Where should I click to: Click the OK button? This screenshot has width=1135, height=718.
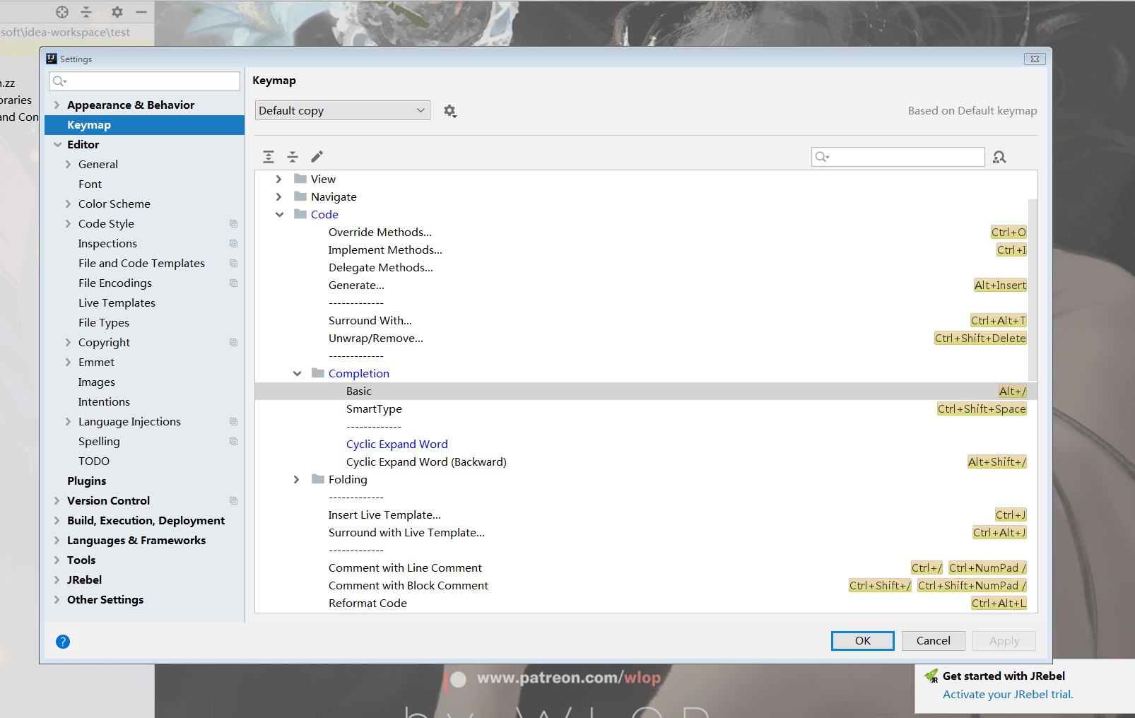click(x=863, y=641)
